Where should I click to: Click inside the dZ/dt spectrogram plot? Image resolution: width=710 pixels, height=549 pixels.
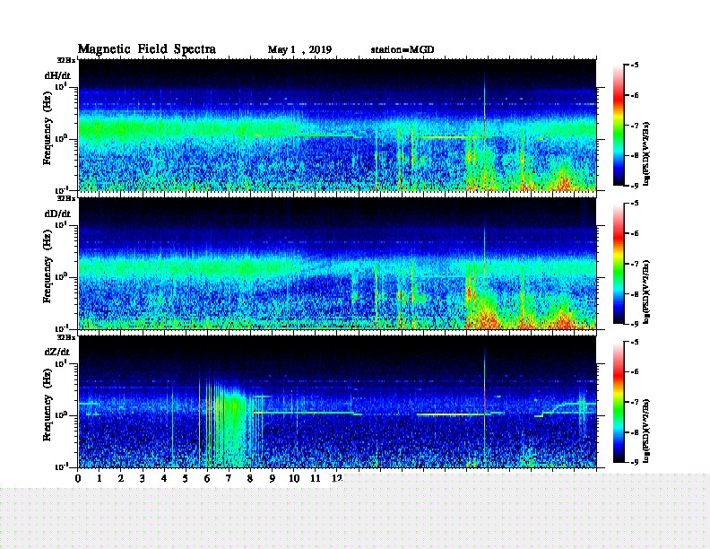(x=337, y=402)
